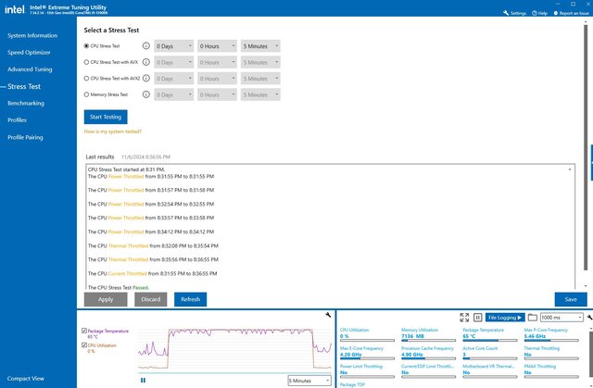Open the 0 Days dropdown for CPU Stress Test
This screenshot has height=388, width=593.
pyautogui.click(x=173, y=45)
